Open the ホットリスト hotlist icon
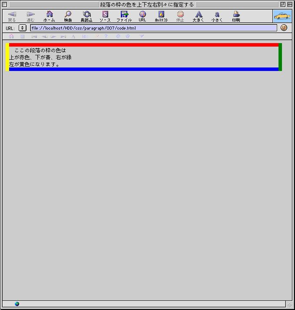Viewport: 295px width, 310px height. pos(161,14)
